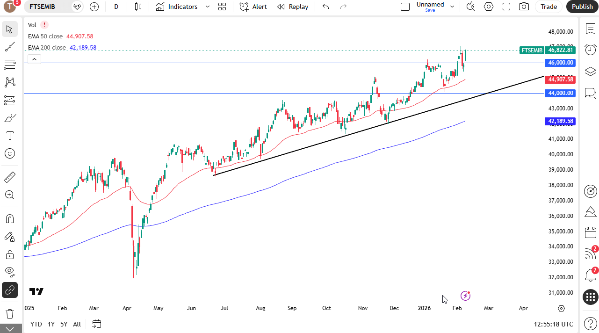The image size is (599, 333).
Task: Expand the indicators favorites dropdown arrow
Action: 208,7
